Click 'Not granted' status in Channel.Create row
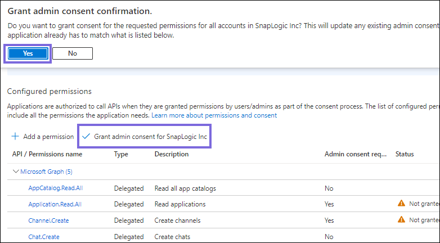 [424, 220]
